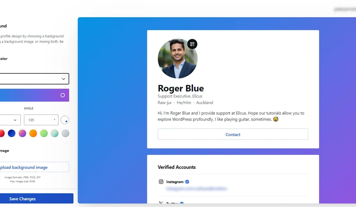The width and height of the screenshot is (356, 207).
Task: Pick the orange gradient swatch
Action: point(33,133)
